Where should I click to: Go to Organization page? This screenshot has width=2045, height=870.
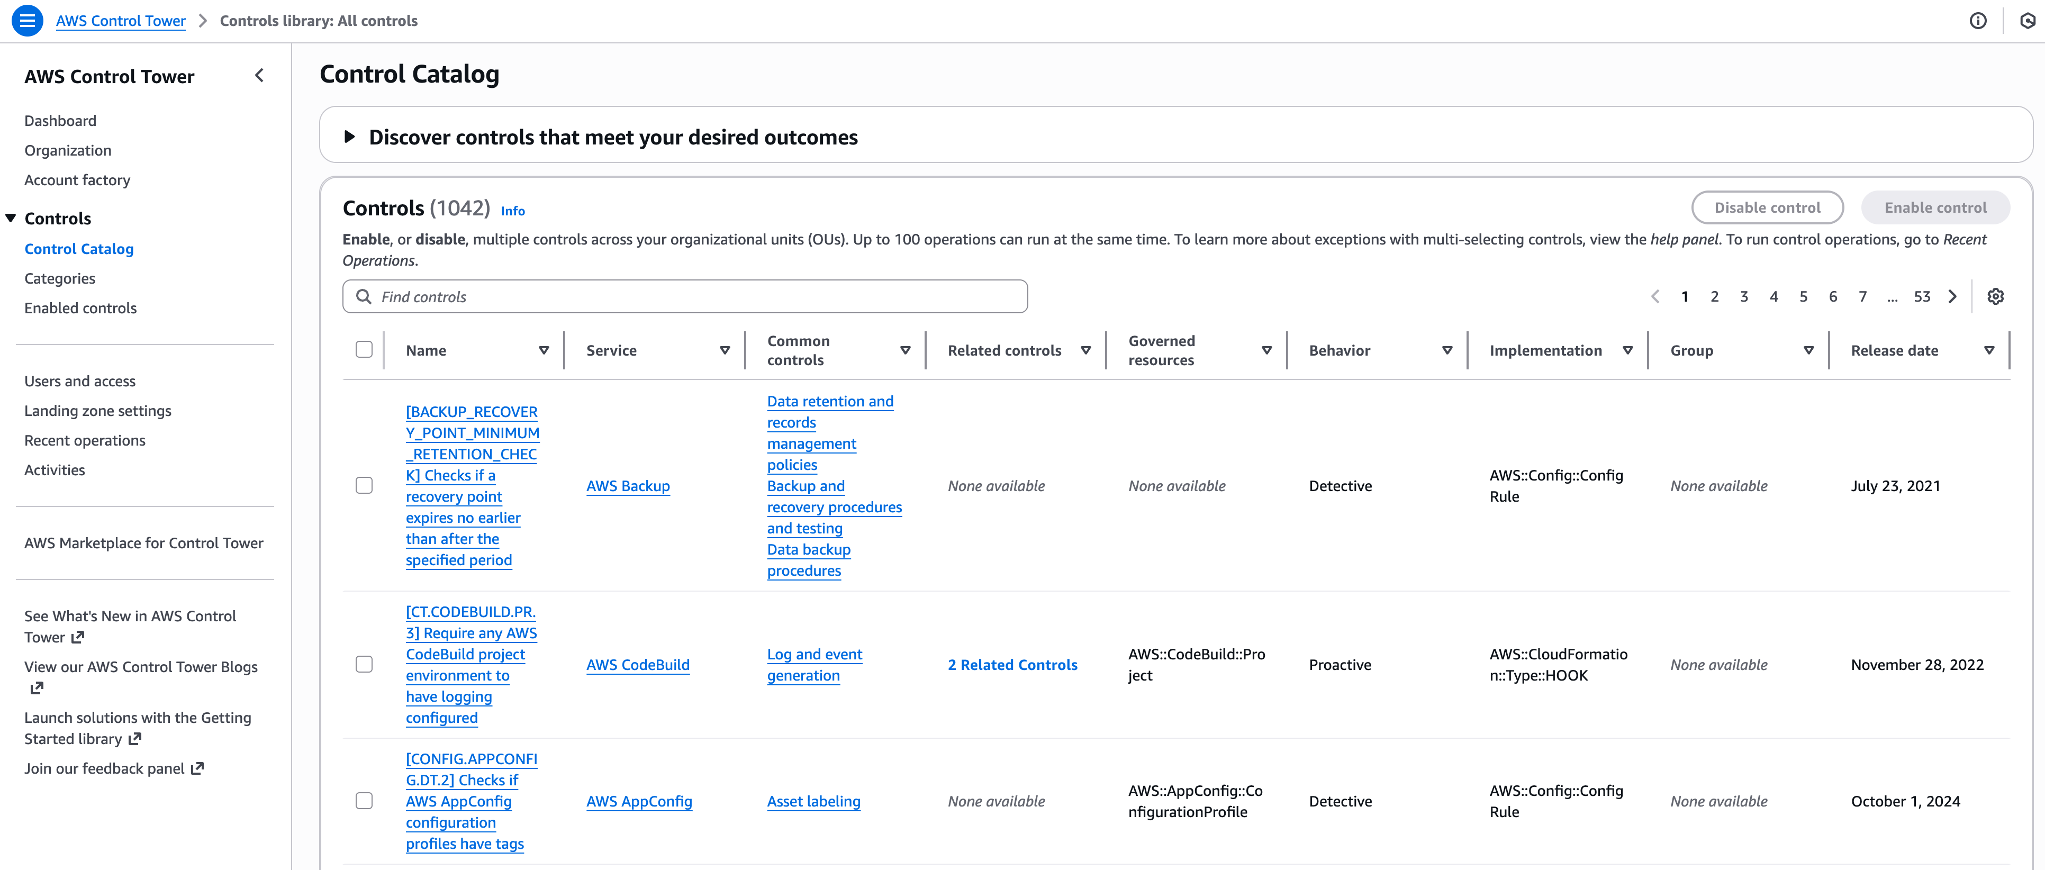point(68,151)
